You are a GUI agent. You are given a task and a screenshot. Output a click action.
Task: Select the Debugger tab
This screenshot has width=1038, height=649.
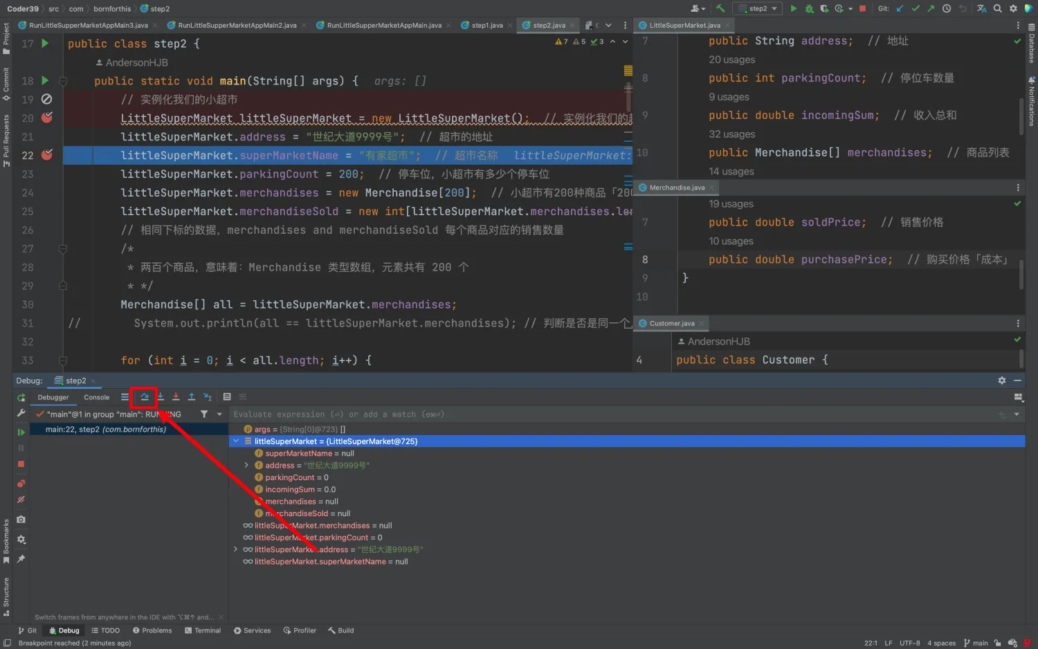(53, 397)
